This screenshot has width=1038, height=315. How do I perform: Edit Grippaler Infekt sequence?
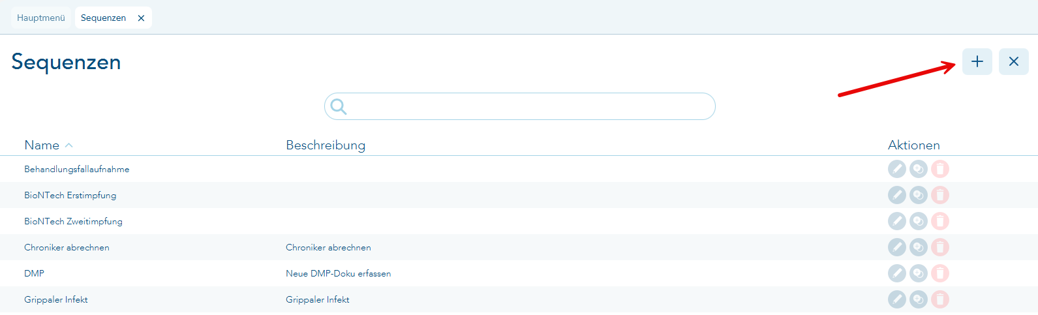point(897,299)
